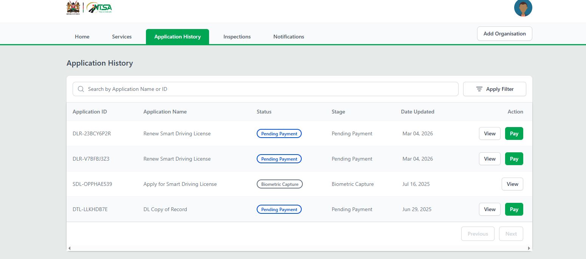Click the Add Organisation button
586x259 pixels.
tap(504, 34)
